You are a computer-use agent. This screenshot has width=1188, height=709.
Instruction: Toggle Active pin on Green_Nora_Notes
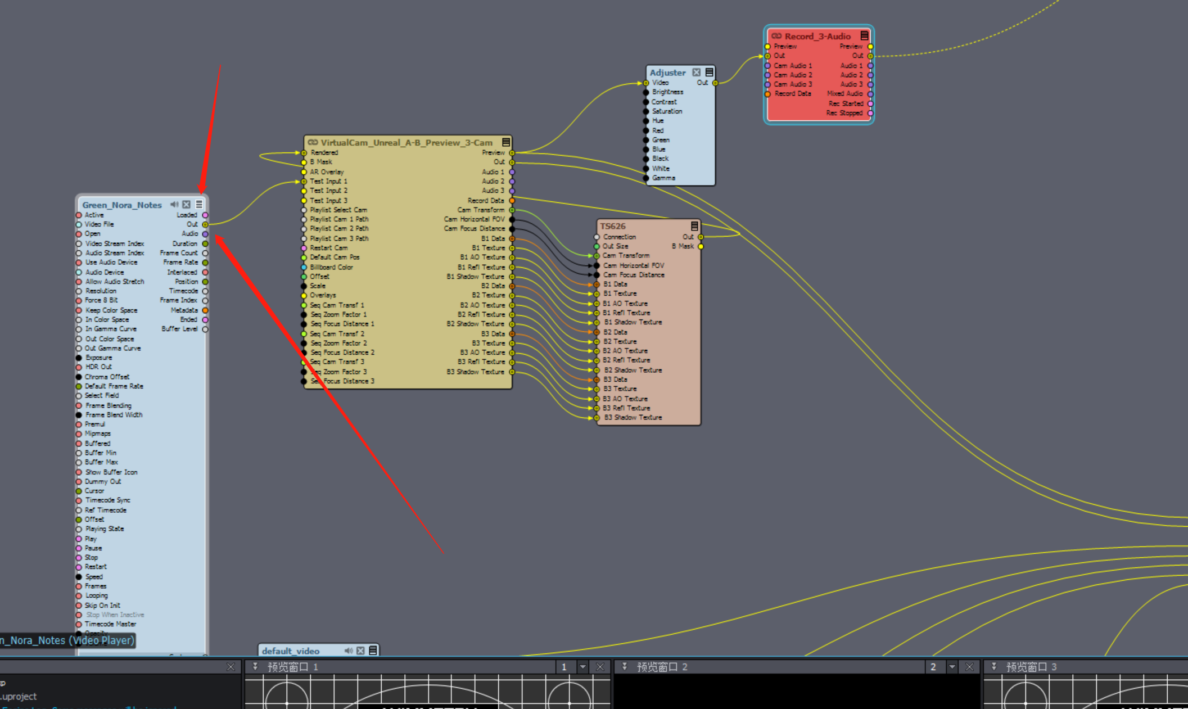[x=79, y=215]
